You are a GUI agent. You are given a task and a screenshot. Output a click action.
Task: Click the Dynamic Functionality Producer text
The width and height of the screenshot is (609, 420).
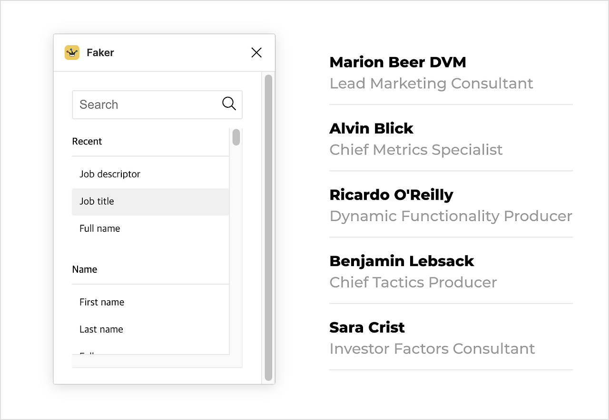click(x=451, y=216)
